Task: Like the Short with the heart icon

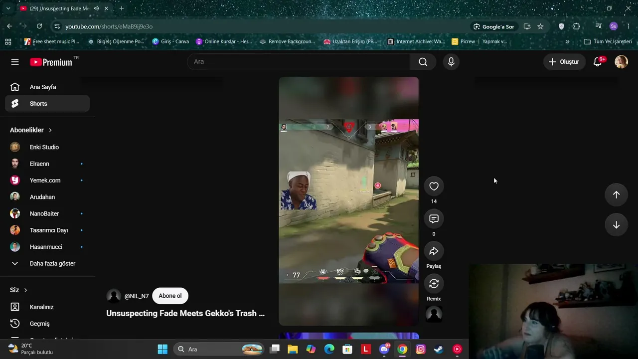Action: coord(434,186)
